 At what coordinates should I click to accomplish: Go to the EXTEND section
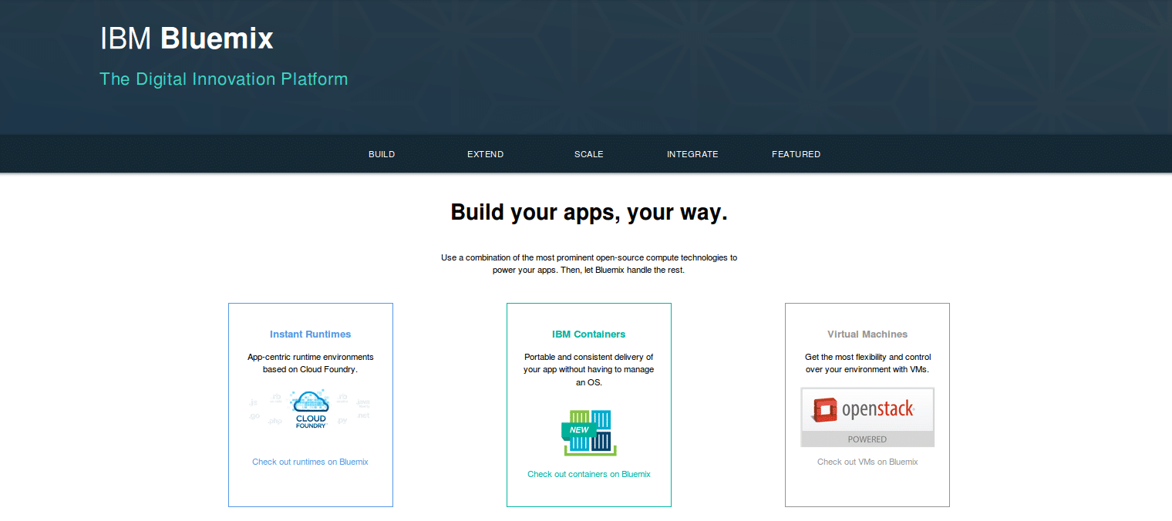tap(485, 154)
